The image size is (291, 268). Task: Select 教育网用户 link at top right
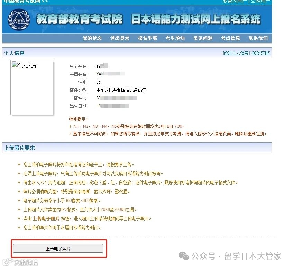coord(235,1)
